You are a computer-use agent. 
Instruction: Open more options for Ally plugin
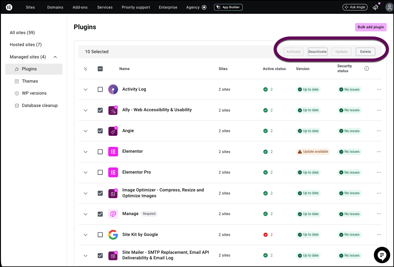[x=379, y=110]
